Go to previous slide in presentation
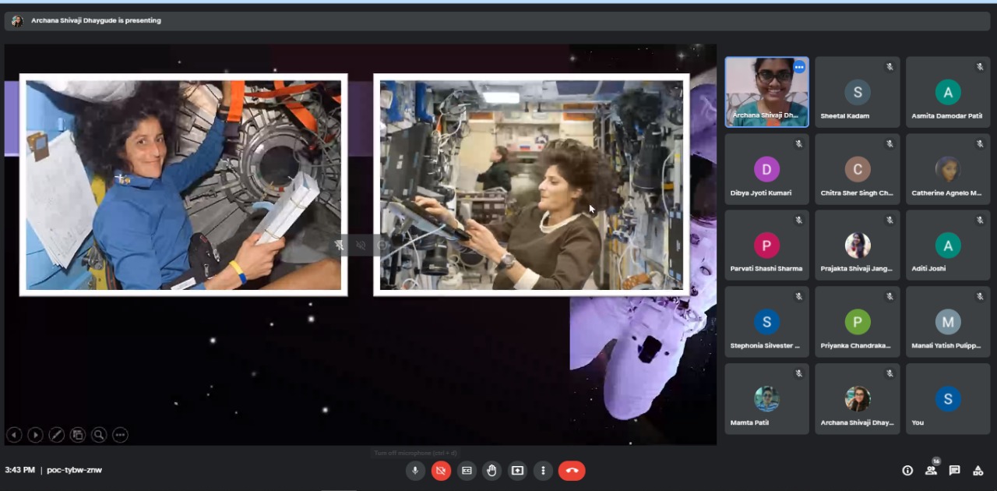 [14, 435]
